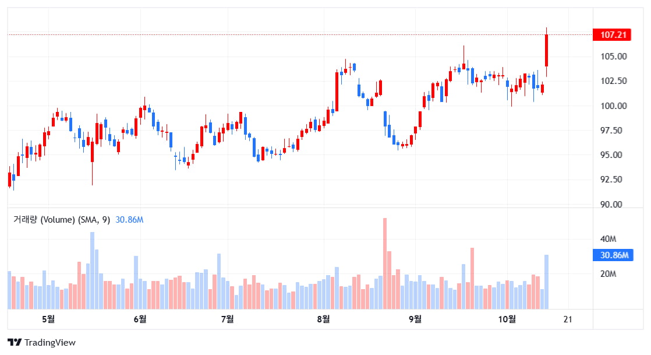Click the TradingView logo icon
The height and width of the screenshot is (355, 651).
[15, 343]
